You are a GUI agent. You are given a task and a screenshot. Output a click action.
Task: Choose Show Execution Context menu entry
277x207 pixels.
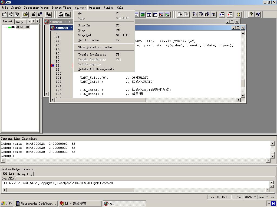coord(104,47)
